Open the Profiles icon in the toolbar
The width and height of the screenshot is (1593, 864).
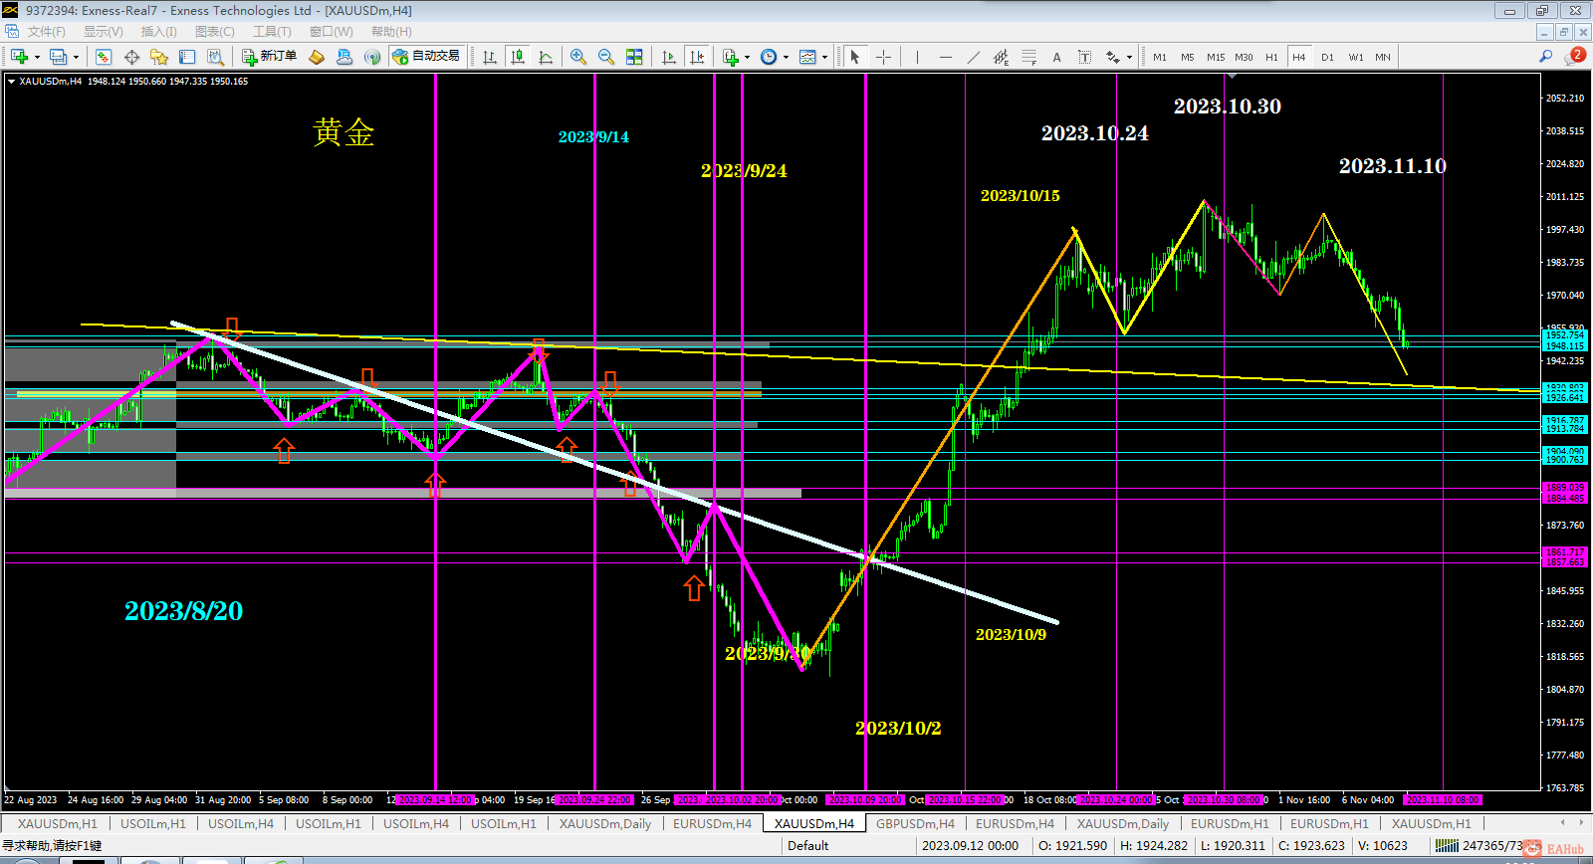[59, 57]
